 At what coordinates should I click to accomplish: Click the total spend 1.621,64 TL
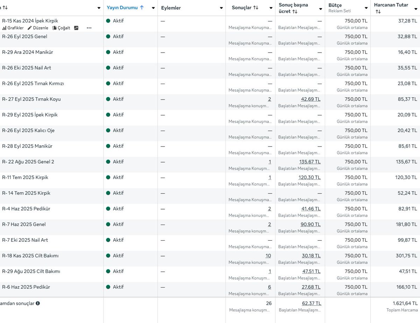point(405,303)
